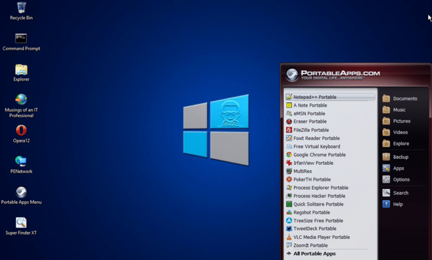Open the Backup option in PortableApps menu
The width and height of the screenshot is (432, 260).
click(x=395, y=157)
